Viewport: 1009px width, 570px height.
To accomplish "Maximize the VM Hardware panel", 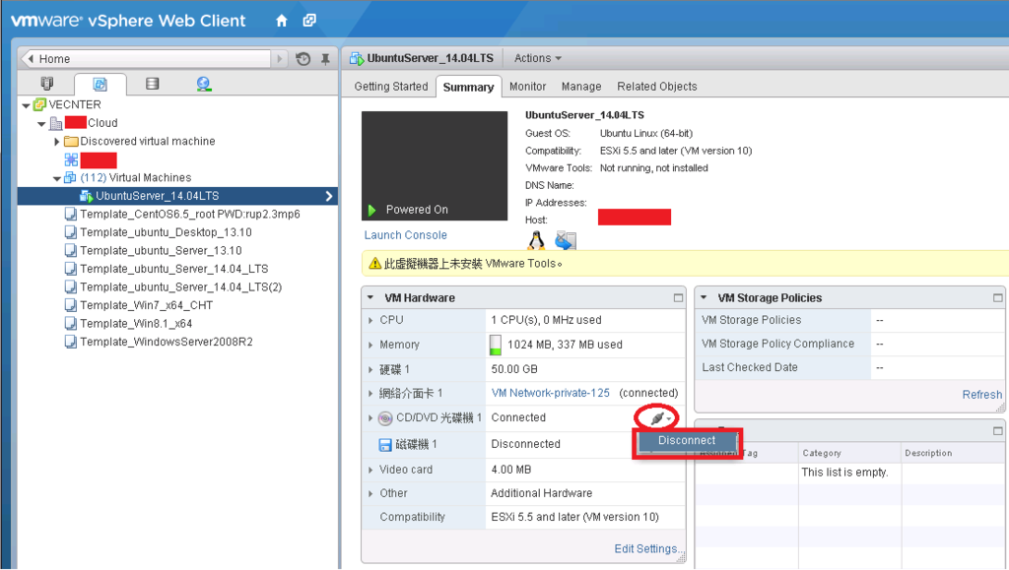I will [x=678, y=298].
